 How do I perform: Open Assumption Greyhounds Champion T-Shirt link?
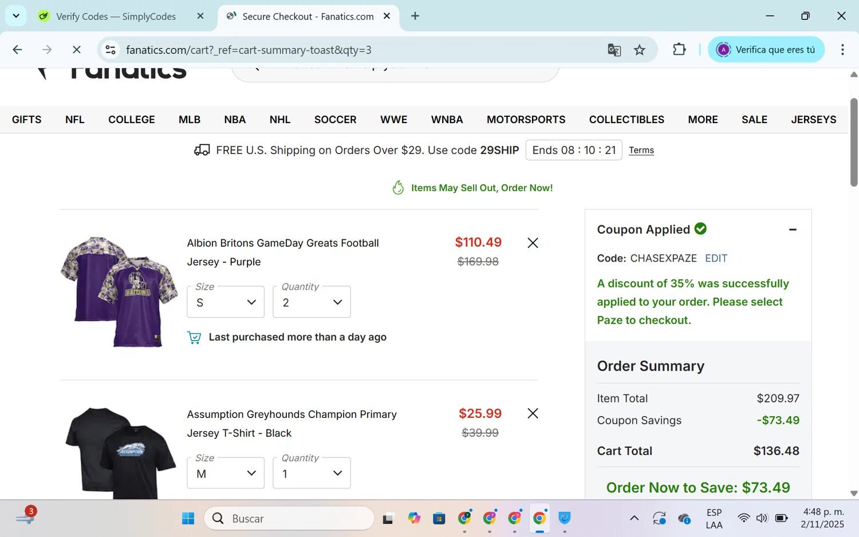[291, 424]
